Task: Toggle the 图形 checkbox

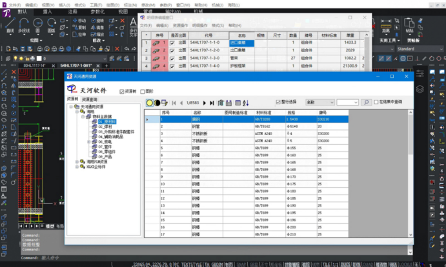Action: 143,91
